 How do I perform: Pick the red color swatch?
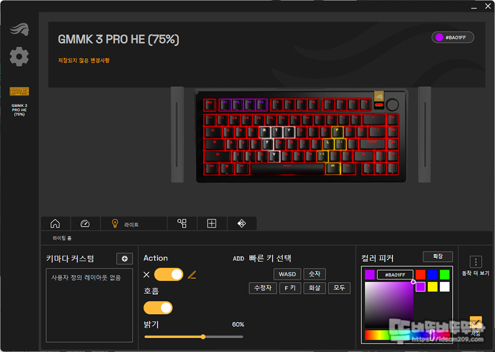421,274
